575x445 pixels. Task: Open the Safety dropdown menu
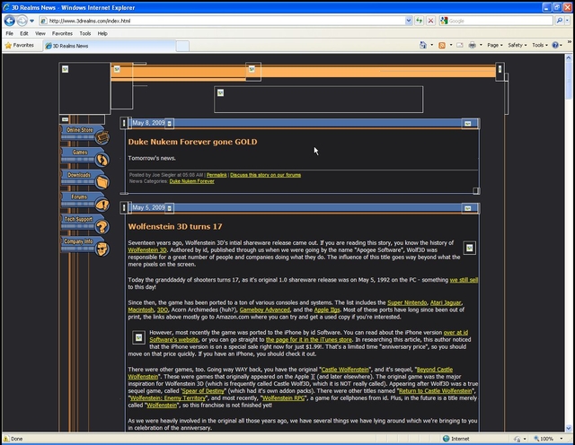coord(517,45)
